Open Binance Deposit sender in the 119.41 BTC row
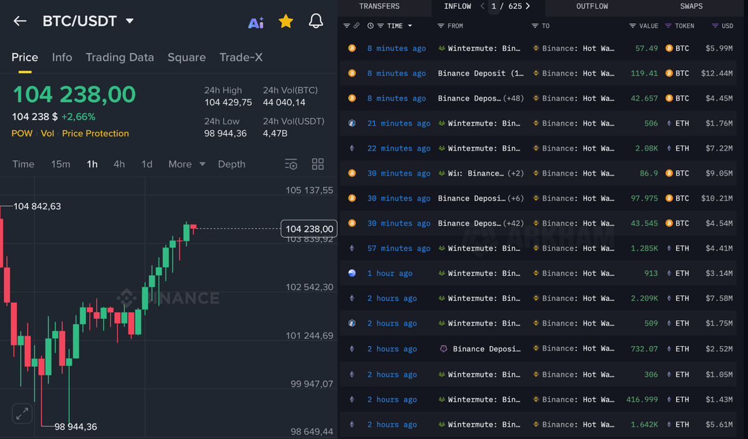The width and height of the screenshot is (748, 439). (481, 73)
